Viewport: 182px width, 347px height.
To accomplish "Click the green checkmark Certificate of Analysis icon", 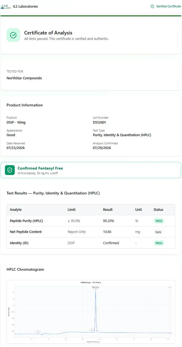I will (x=13, y=35).
